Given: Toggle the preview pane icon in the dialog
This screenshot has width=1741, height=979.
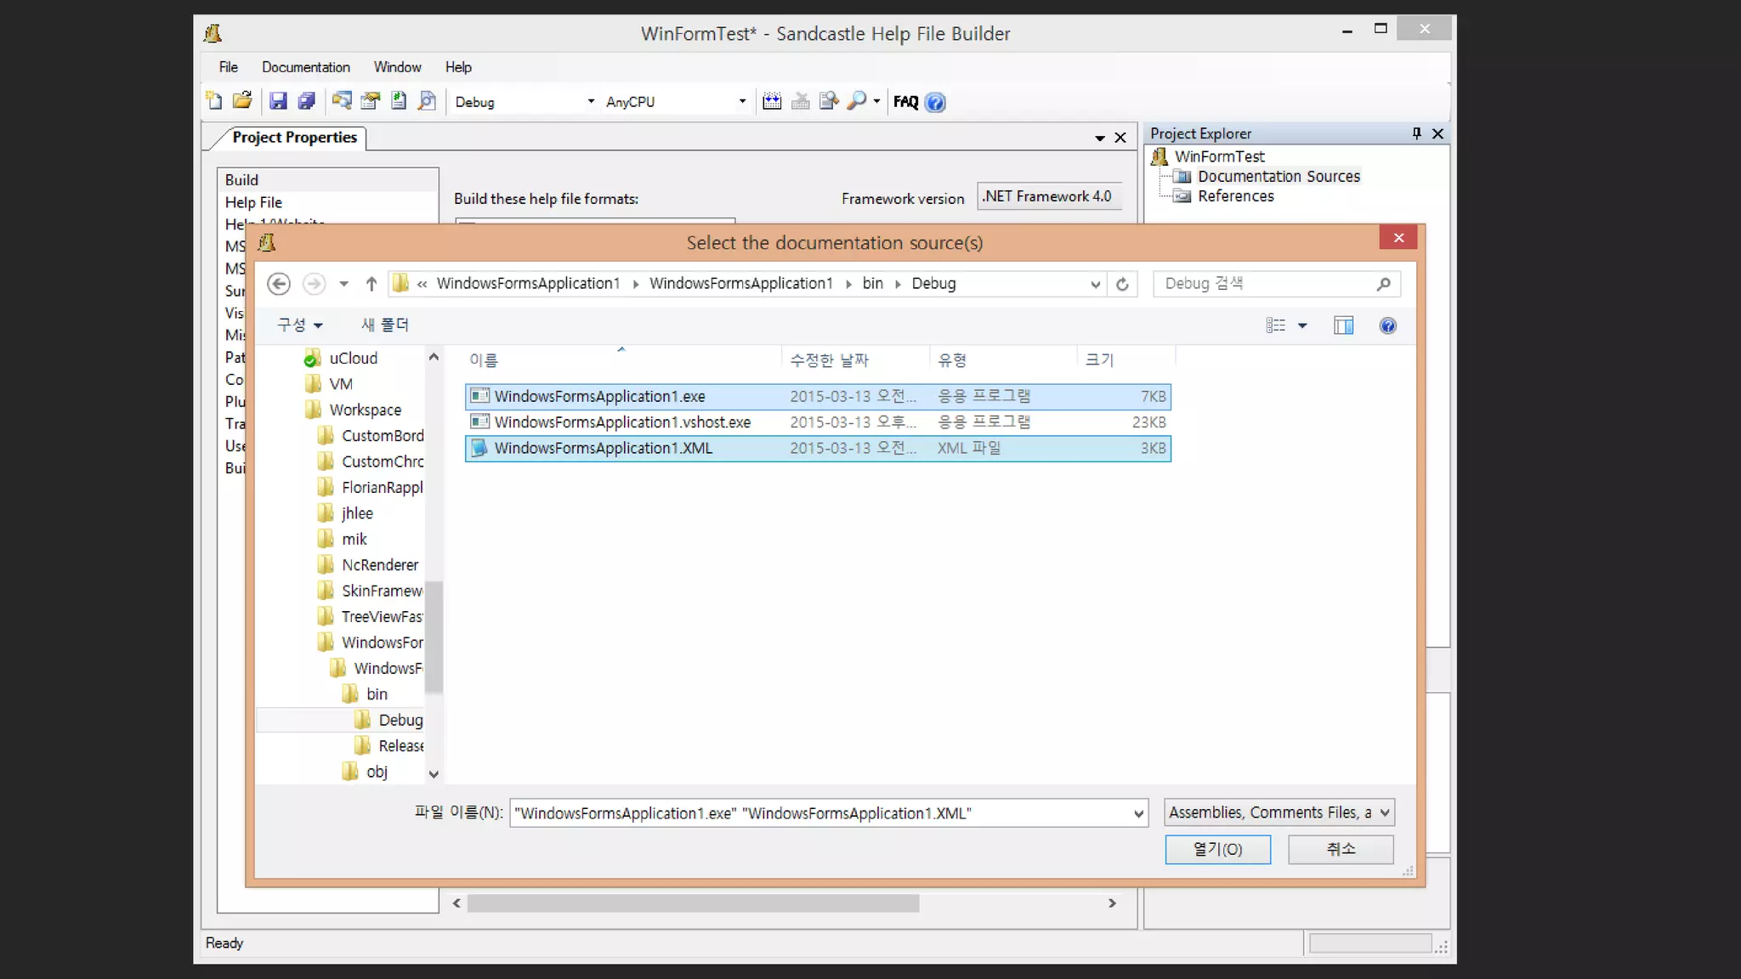Looking at the screenshot, I should pyautogui.click(x=1343, y=325).
